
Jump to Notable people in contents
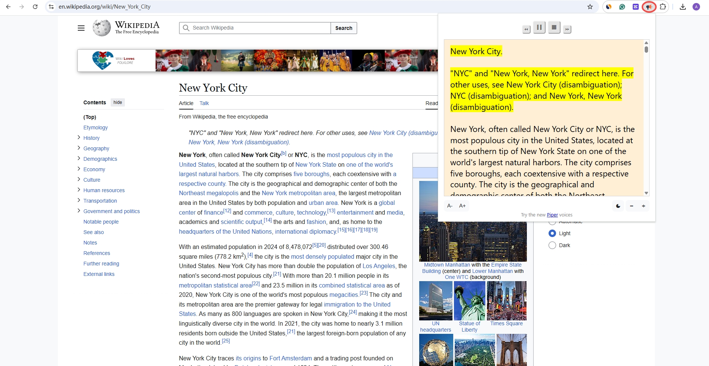(101, 222)
